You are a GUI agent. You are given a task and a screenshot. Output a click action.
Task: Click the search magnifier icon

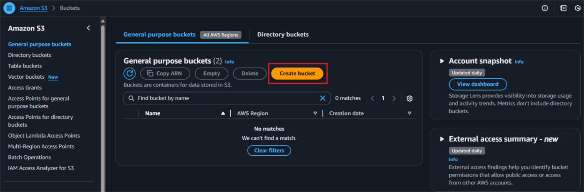[x=131, y=98]
